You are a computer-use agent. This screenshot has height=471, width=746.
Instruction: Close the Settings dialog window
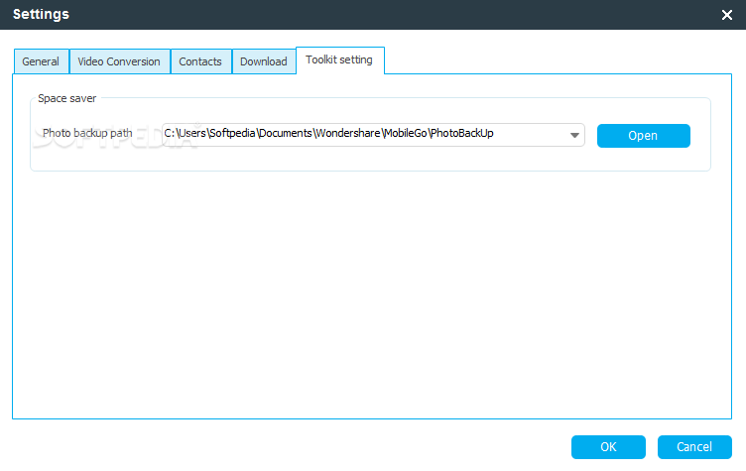pos(726,15)
